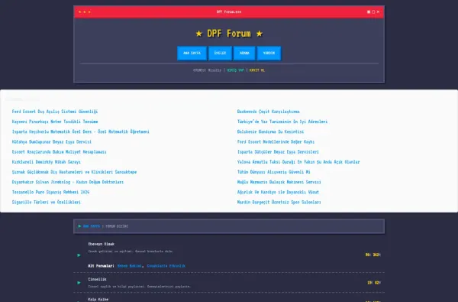Open Ford Escort Modellerinde Değer Kaybı link
This screenshot has width=458, height=302.
coord(276,141)
